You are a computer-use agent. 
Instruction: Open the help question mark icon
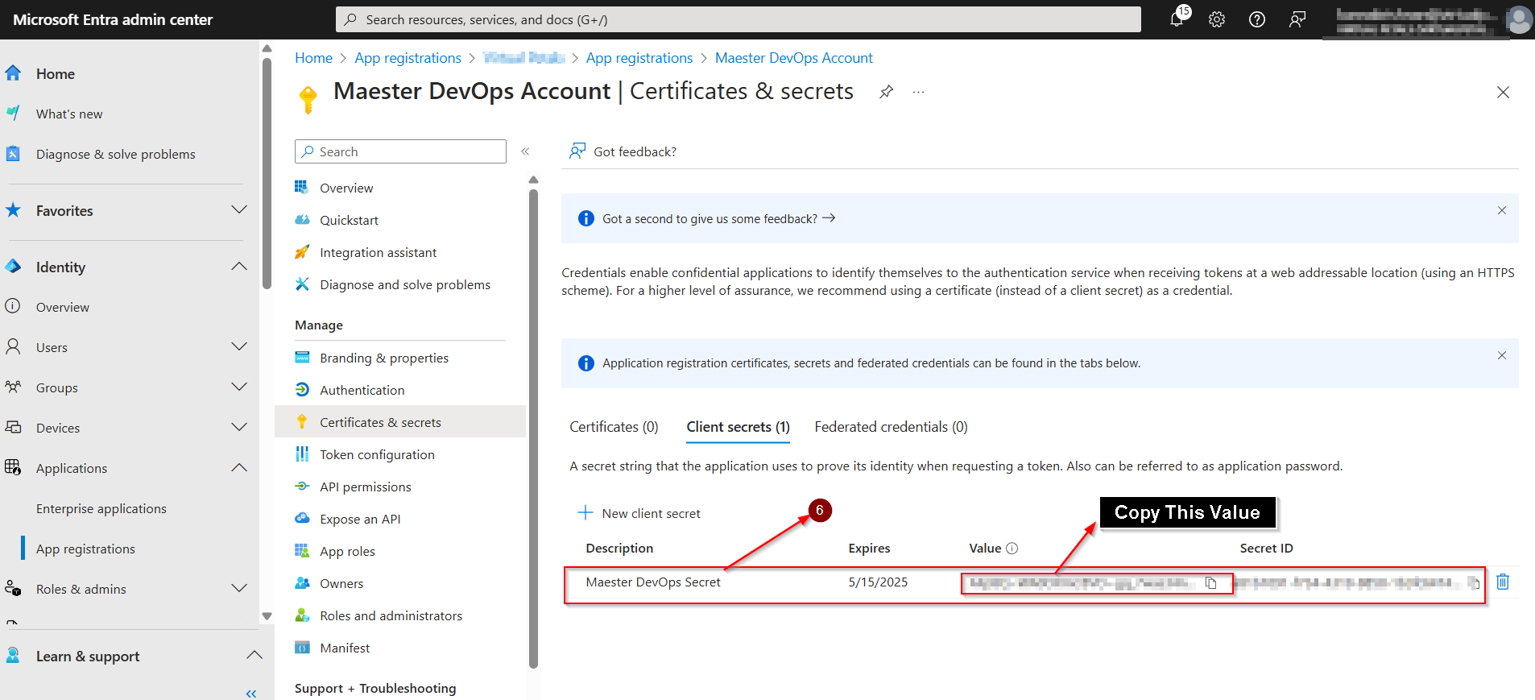coord(1256,19)
